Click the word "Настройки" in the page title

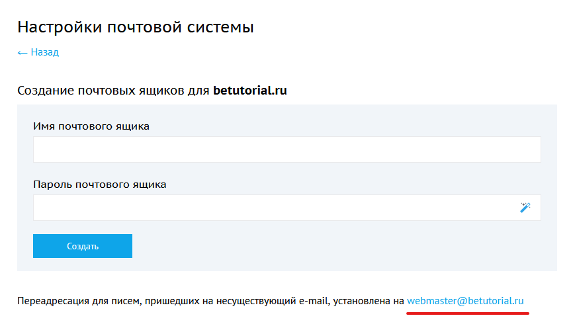(x=57, y=27)
